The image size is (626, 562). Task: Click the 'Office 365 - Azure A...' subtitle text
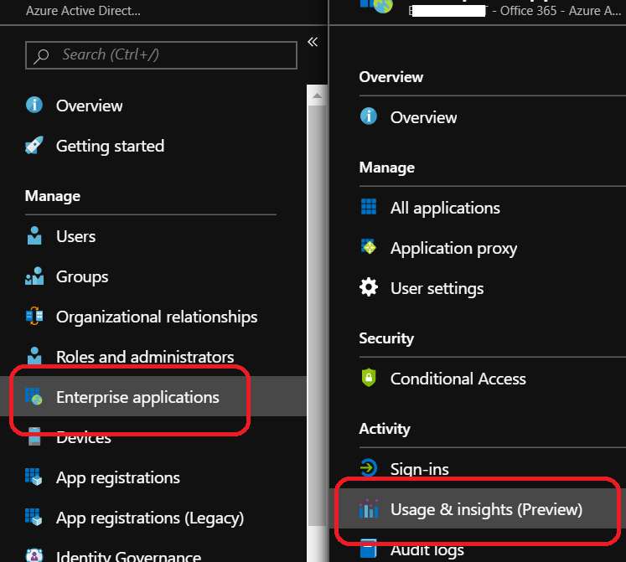560,11
